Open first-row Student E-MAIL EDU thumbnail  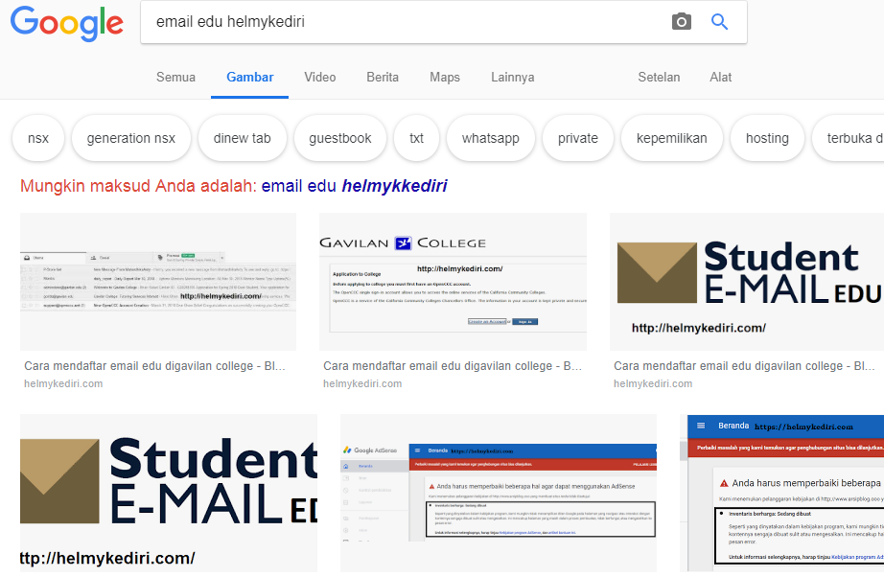click(747, 282)
